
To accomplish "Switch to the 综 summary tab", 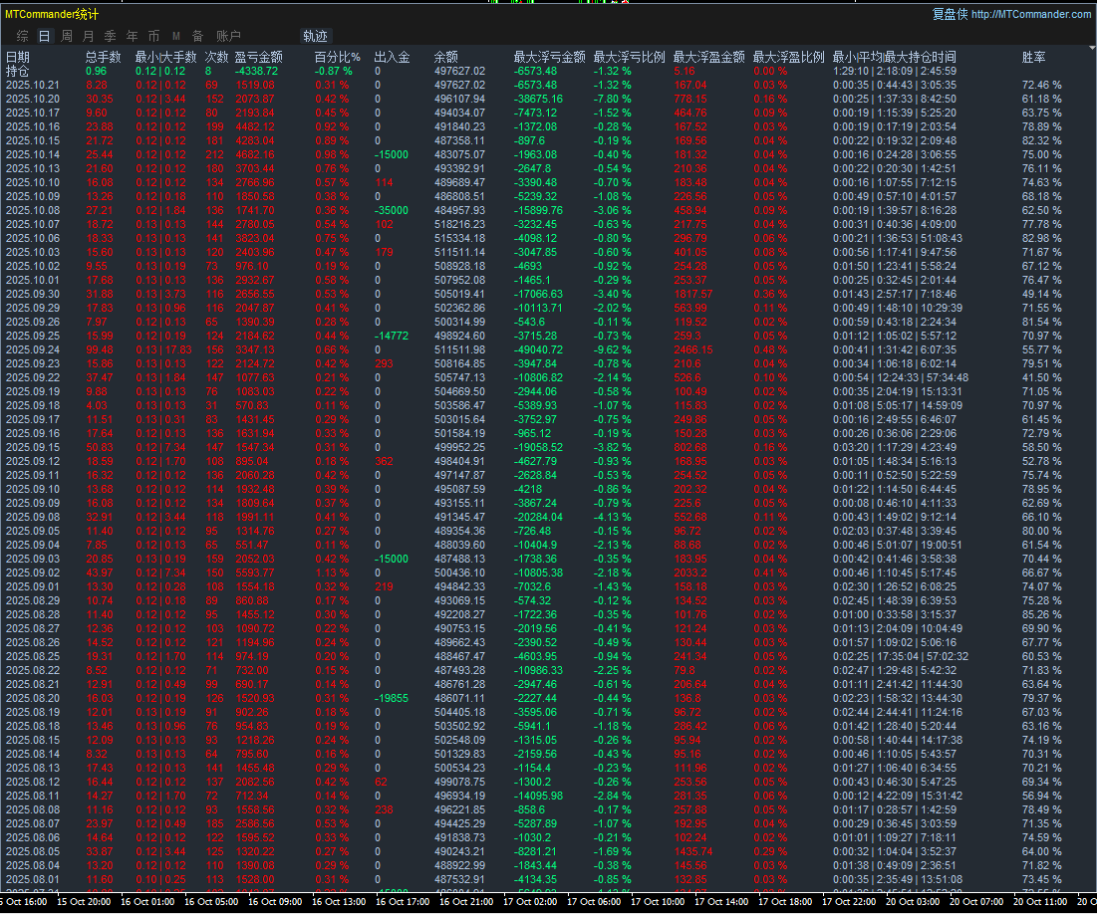I will click(x=22, y=36).
